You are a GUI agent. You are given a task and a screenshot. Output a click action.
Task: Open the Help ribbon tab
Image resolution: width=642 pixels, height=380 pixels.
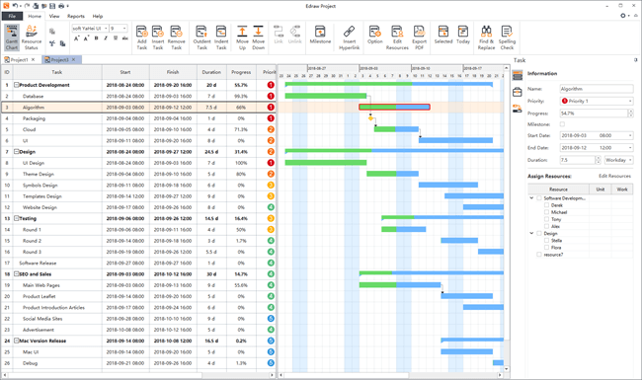[98, 16]
